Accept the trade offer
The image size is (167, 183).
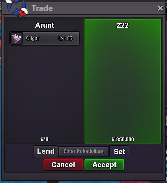104,165
